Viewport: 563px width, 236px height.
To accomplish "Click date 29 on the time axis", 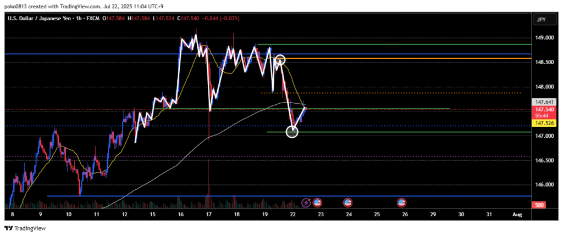I will (x=433, y=214).
